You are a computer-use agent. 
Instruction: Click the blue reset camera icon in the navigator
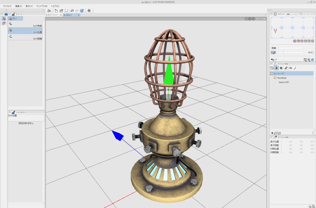coord(312,60)
